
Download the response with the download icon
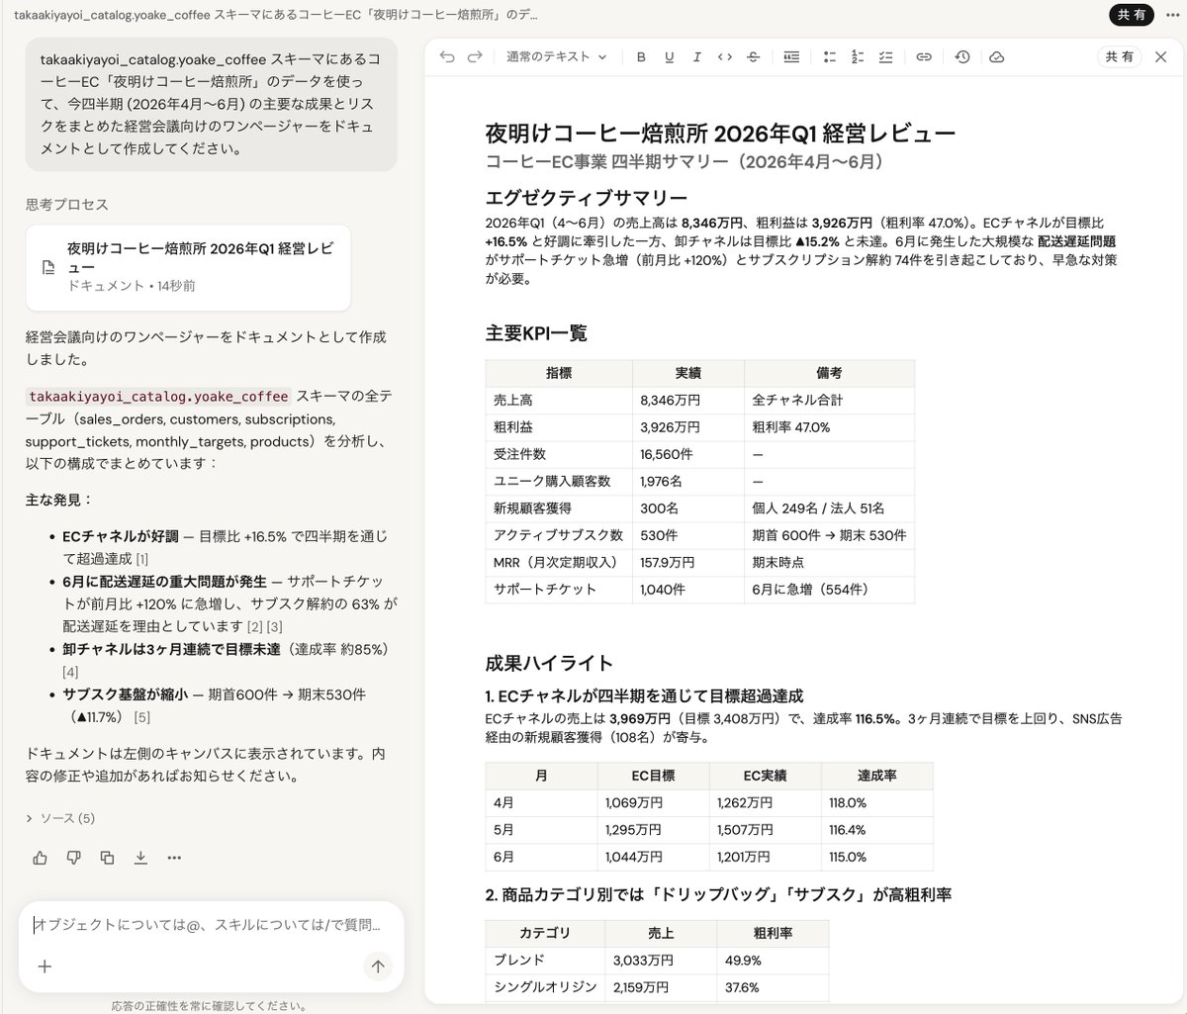coord(140,858)
